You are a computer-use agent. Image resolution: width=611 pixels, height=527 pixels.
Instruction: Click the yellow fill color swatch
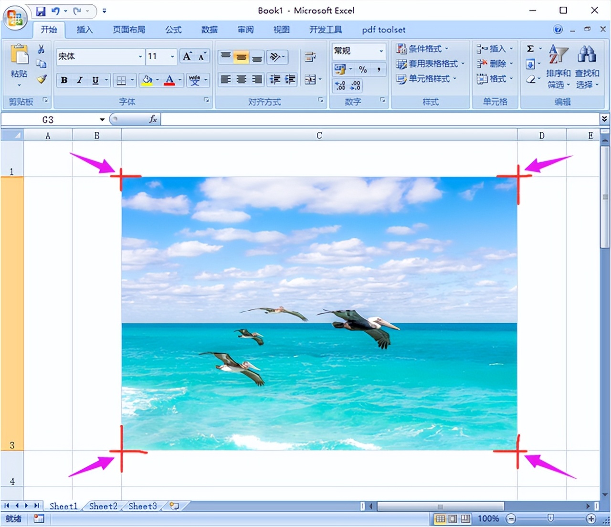(x=147, y=80)
